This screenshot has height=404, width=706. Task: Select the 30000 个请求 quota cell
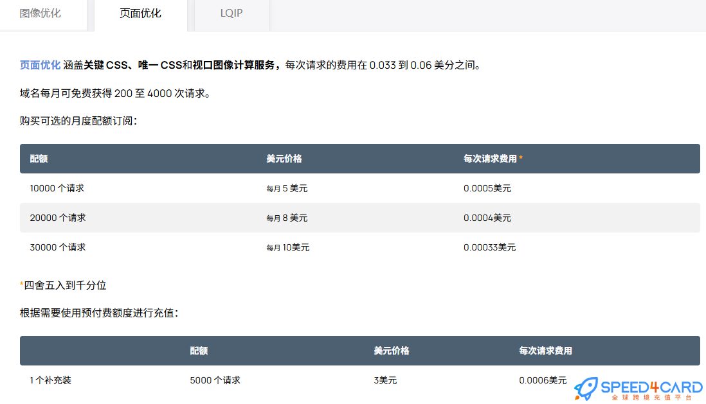point(58,247)
